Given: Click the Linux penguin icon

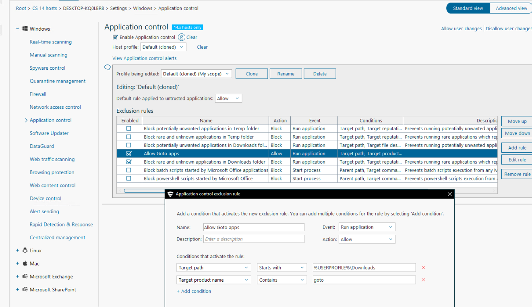Looking at the screenshot, I should tap(25, 250).
